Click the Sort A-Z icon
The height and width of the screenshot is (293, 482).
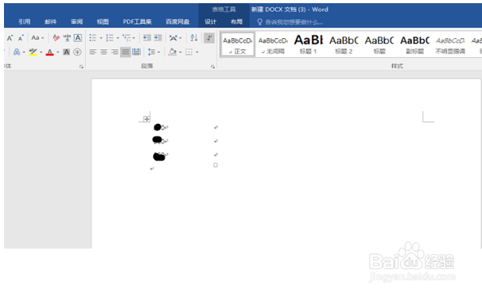(x=194, y=38)
